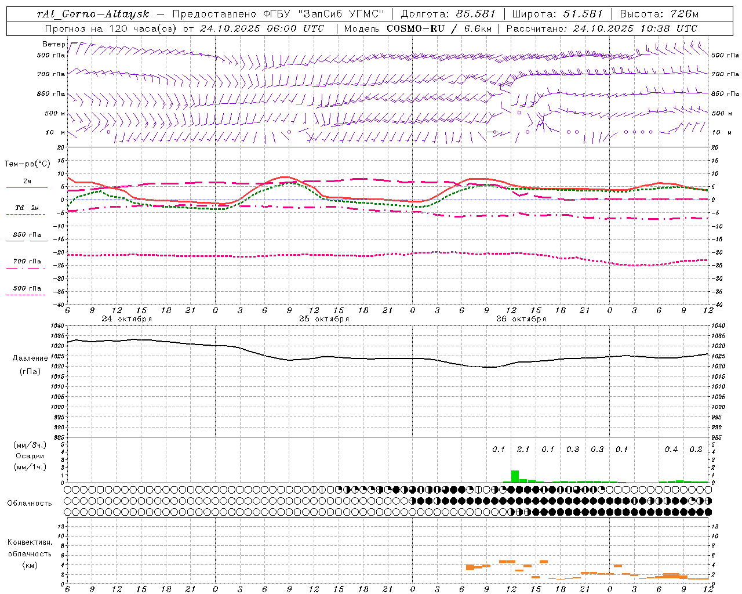Click the 700 гПа temperature legend entry
Viewport: 742px width, 594px height.
click(x=27, y=262)
